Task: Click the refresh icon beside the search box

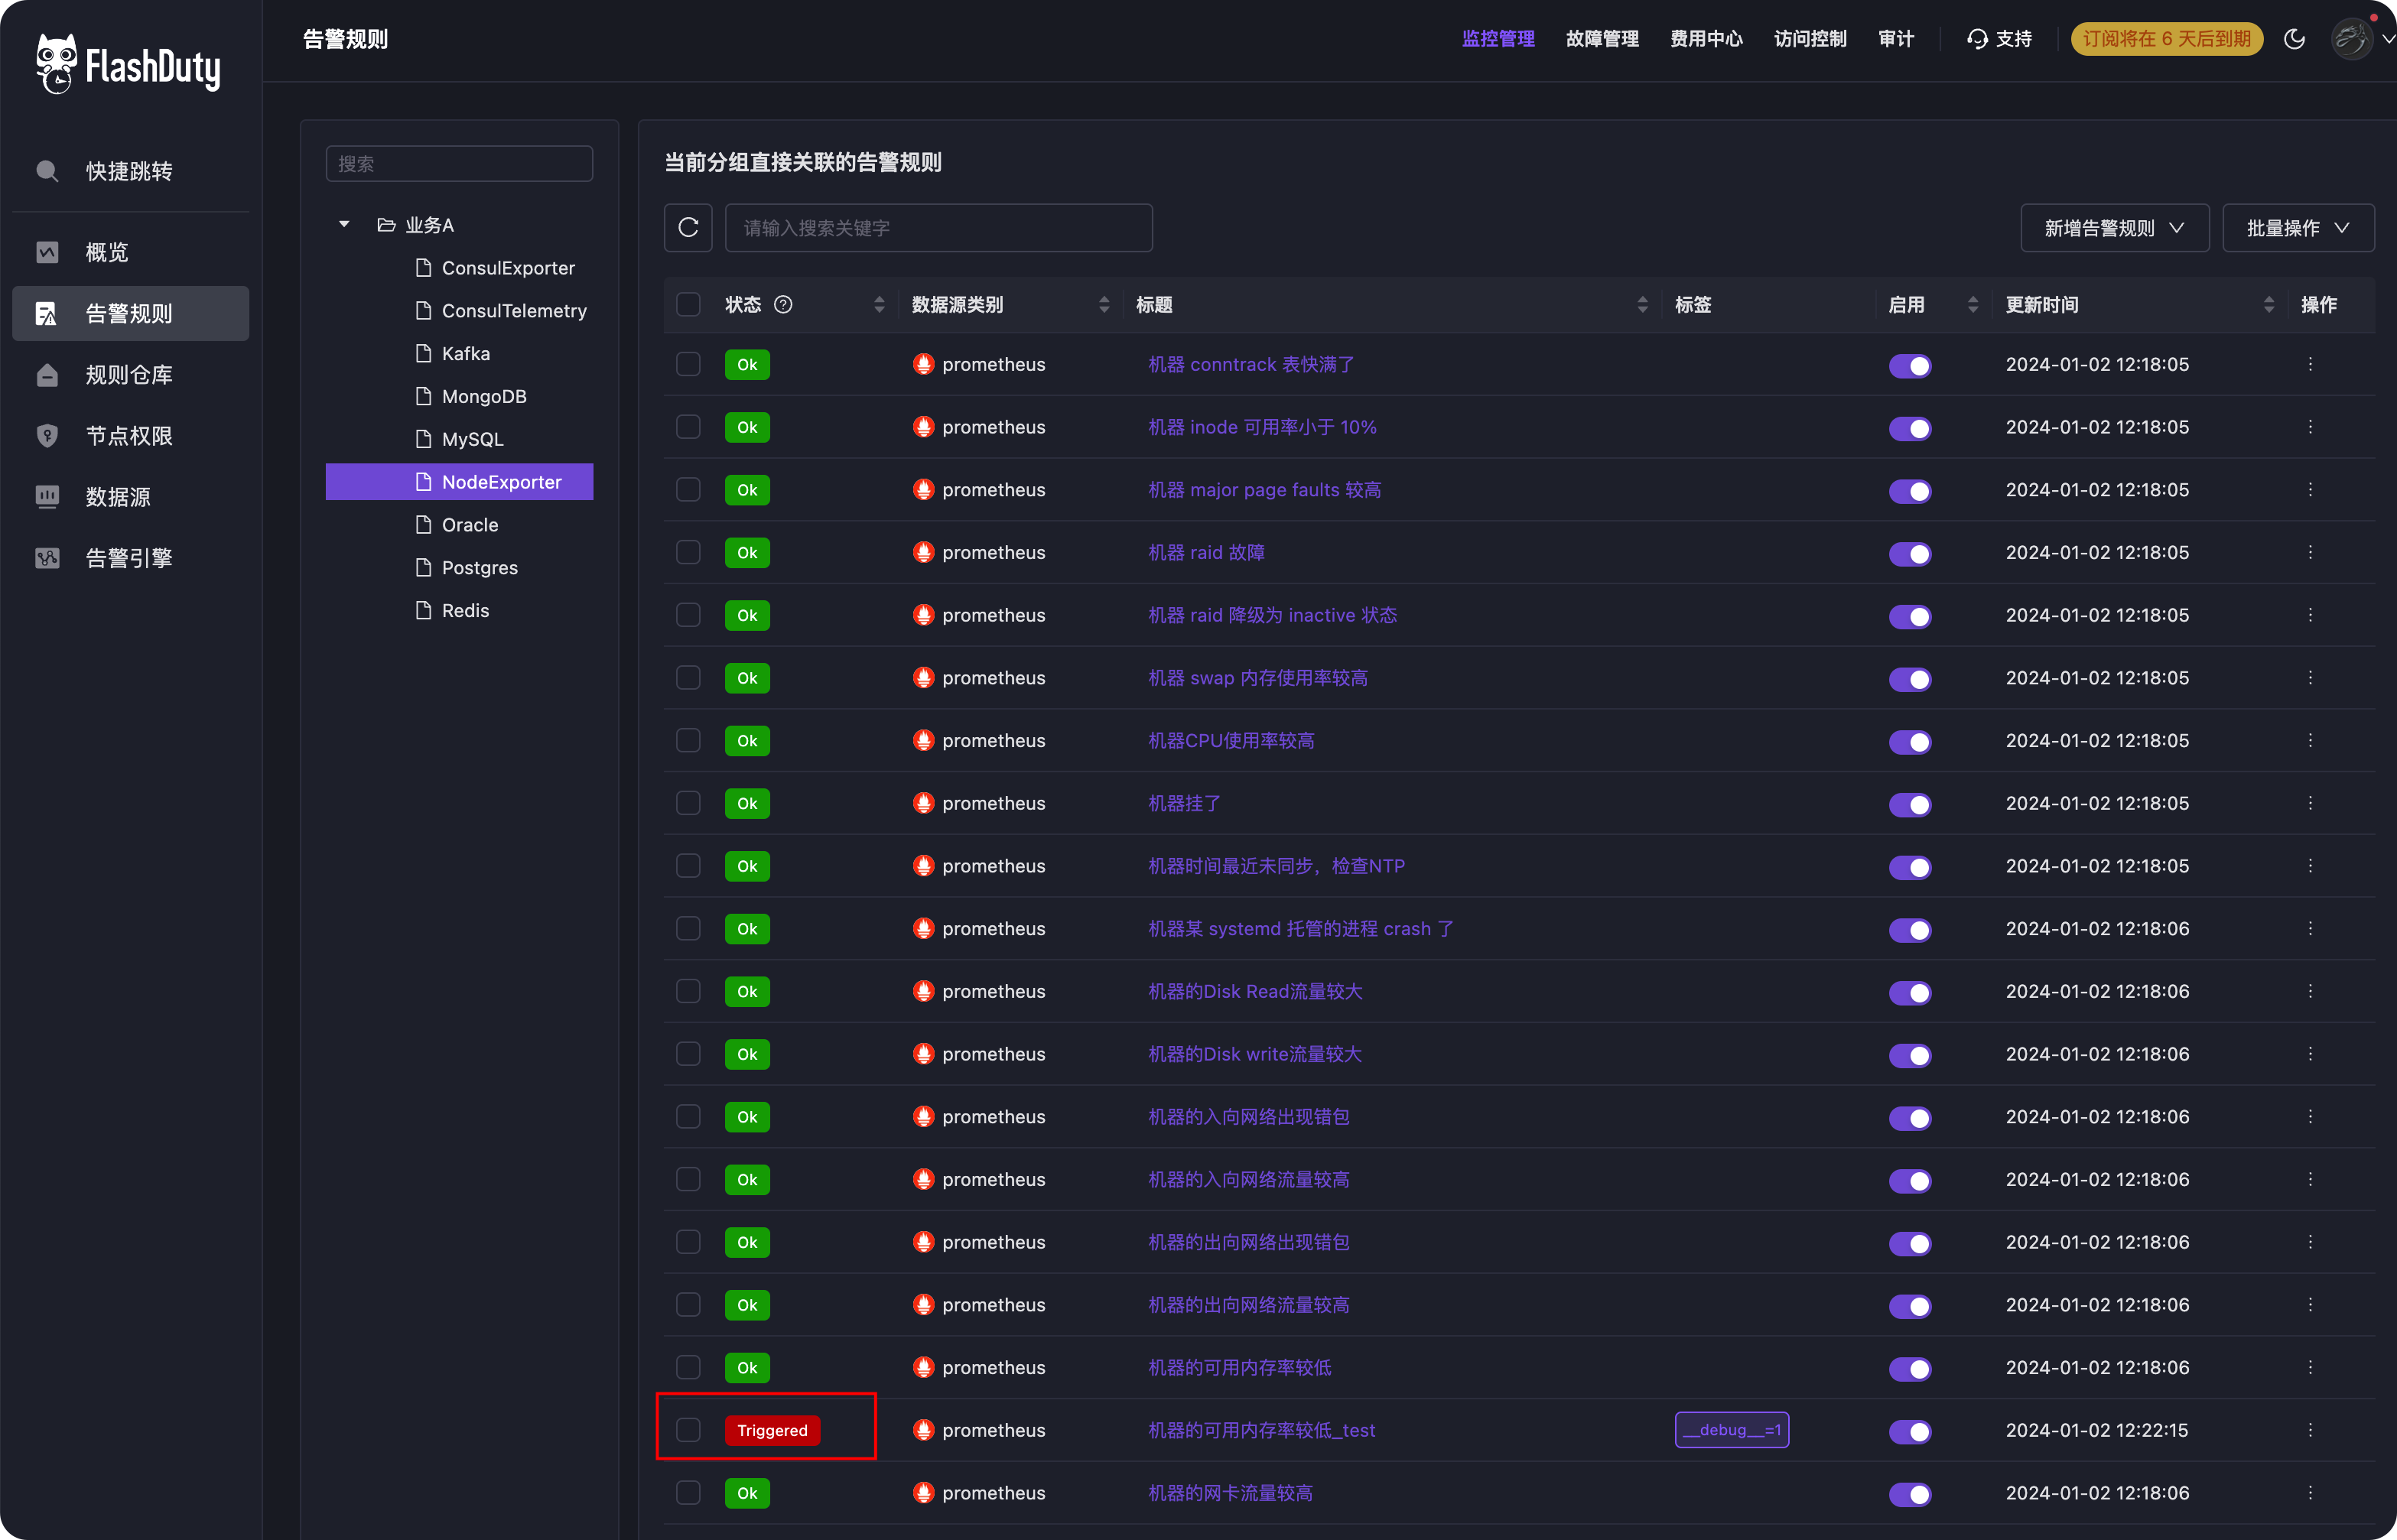Action: (688, 228)
